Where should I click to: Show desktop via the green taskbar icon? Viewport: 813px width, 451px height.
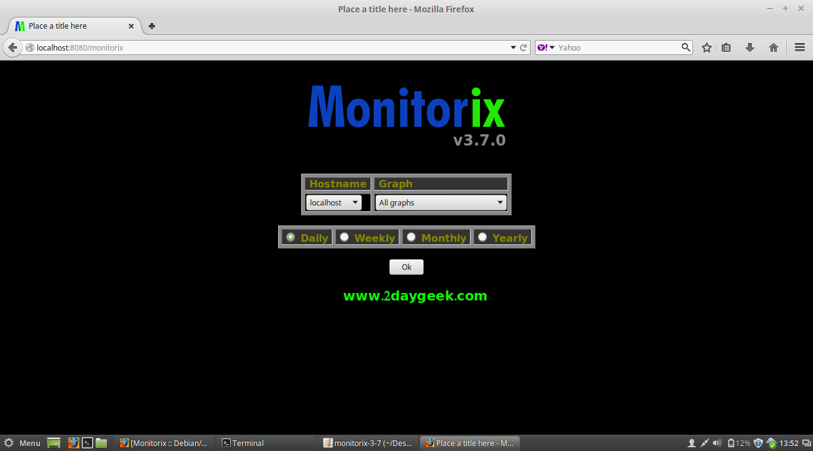tap(54, 443)
